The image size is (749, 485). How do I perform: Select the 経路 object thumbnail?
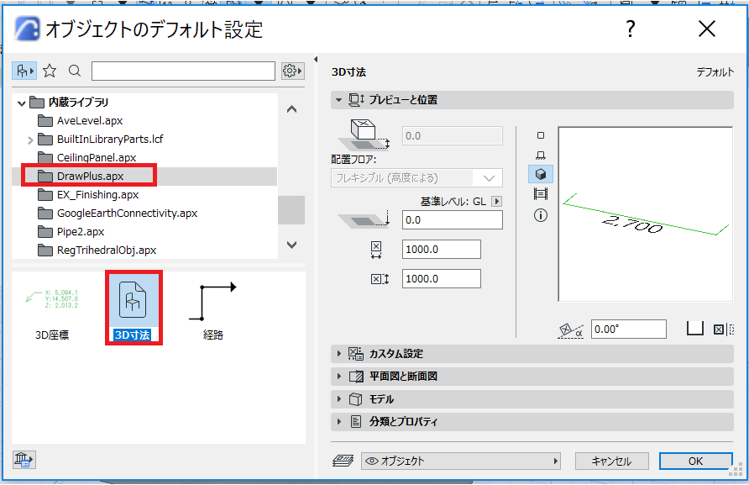[x=212, y=309]
